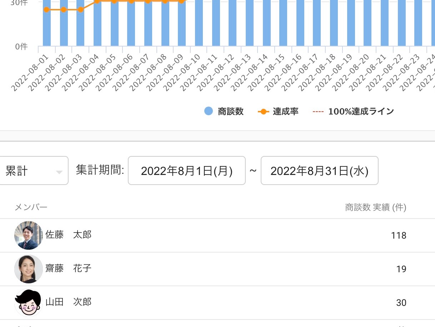Click the chart bar for 2022-08-12
The height and width of the screenshot is (327, 435).
pos(233,23)
